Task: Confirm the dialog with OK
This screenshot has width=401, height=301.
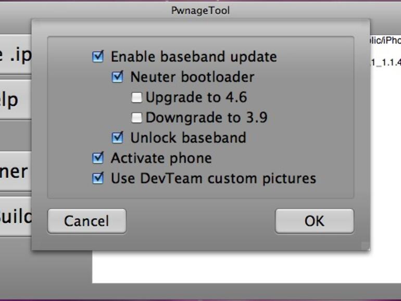Action: click(x=314, y=221)
